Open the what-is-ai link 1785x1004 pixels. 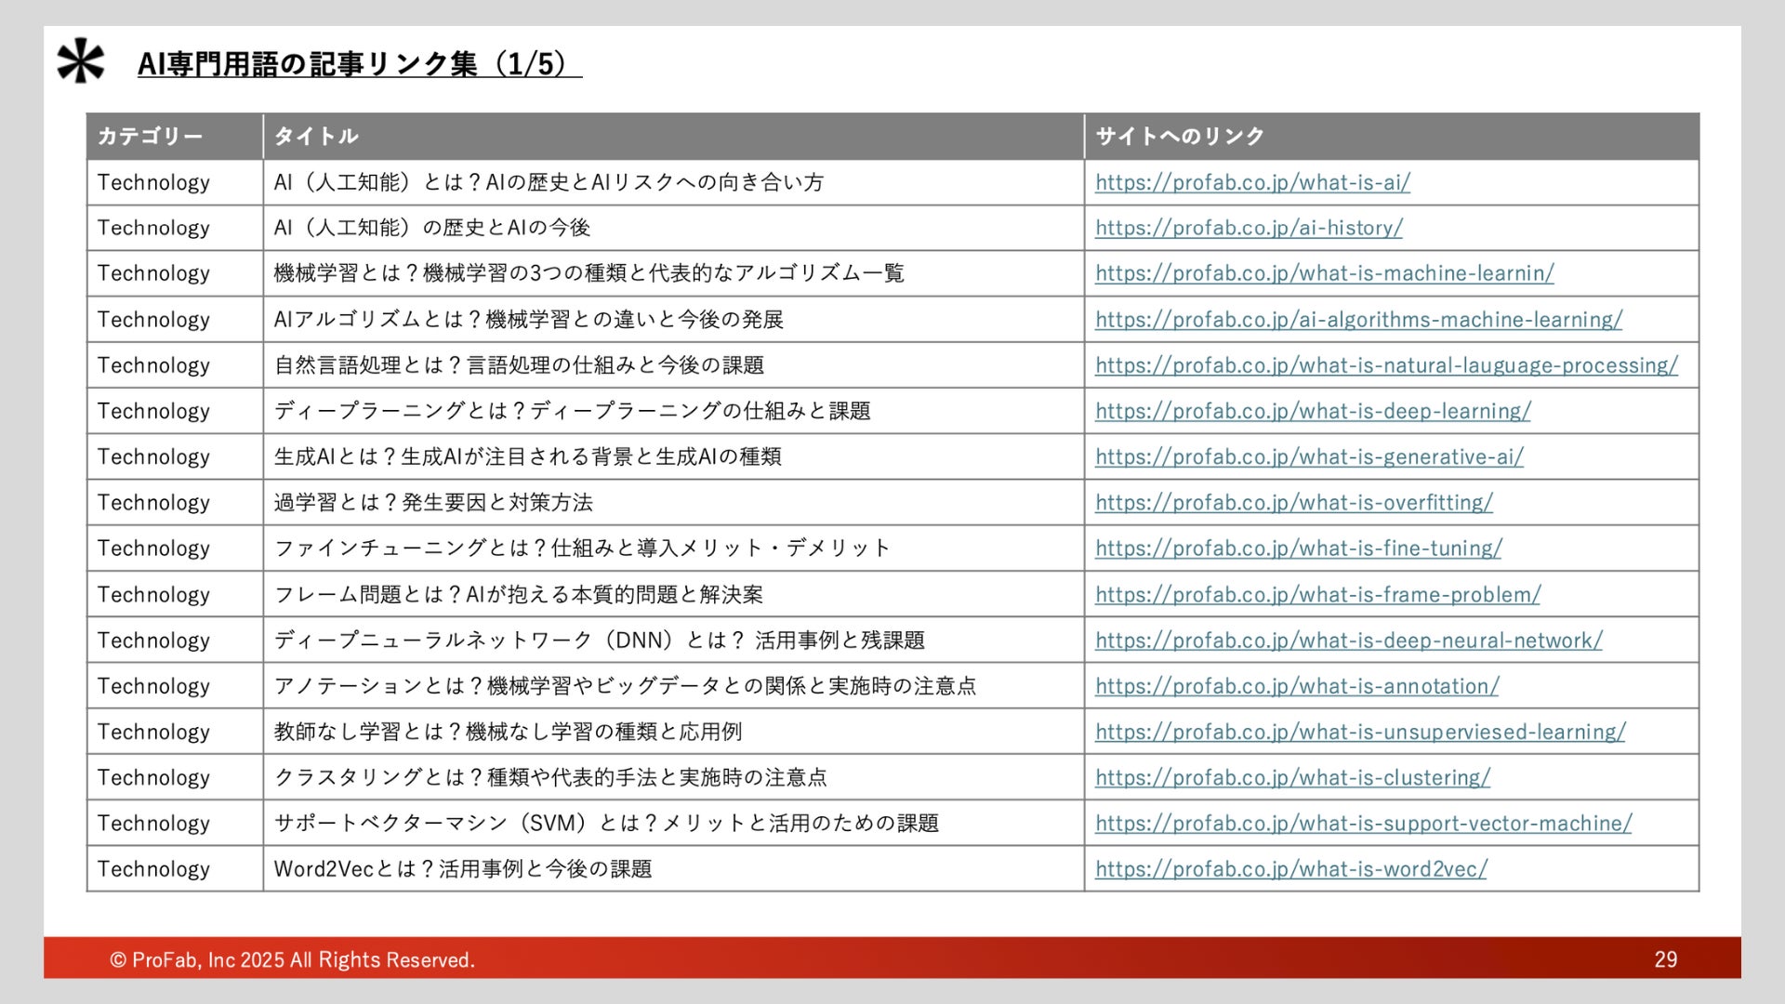pos(1251,182)
